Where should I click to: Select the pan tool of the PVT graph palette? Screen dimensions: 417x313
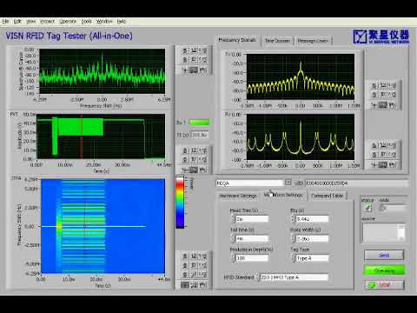(x=203, y=170)
